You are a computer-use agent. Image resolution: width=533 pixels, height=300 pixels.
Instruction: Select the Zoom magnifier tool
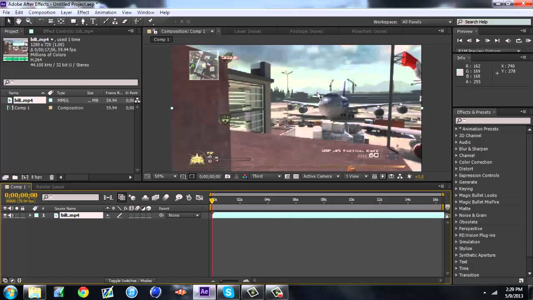(29, 22)
